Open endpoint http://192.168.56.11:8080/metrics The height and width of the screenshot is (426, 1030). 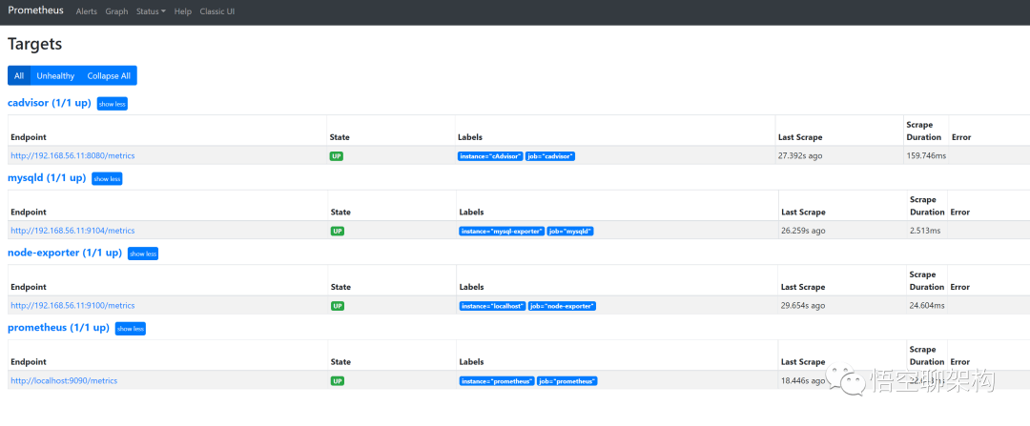(x=72, y=155)
